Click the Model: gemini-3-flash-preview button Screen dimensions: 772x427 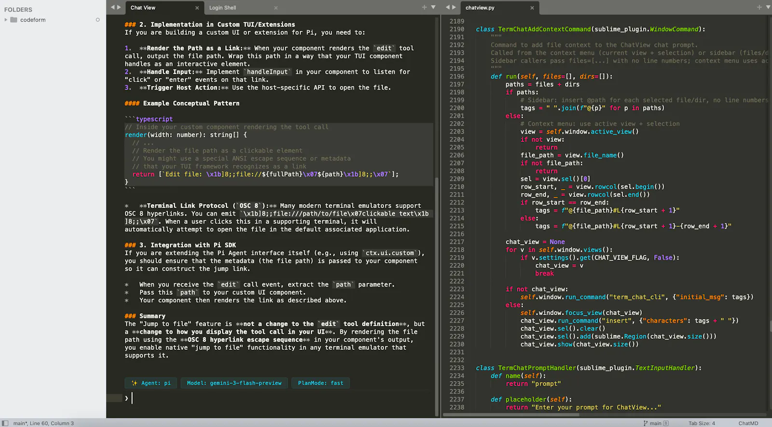pyautogui.click(x=234, y=383)
